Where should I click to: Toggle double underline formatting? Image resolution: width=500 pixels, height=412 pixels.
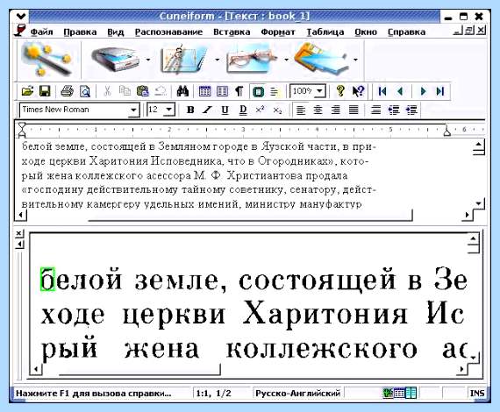point(243,110)
